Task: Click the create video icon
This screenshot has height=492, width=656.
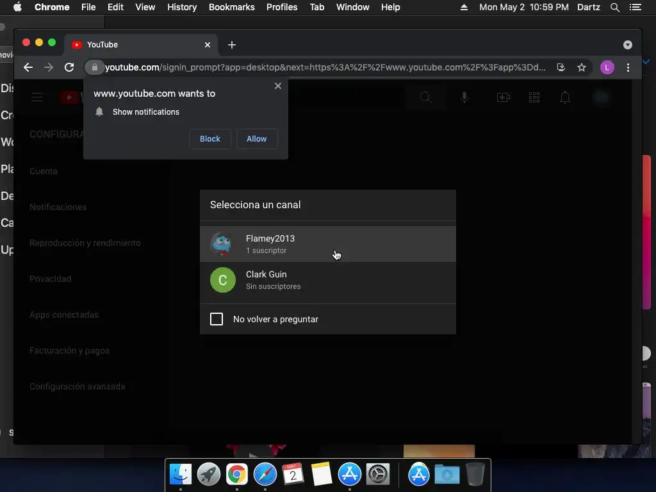Action: [504, 97]
